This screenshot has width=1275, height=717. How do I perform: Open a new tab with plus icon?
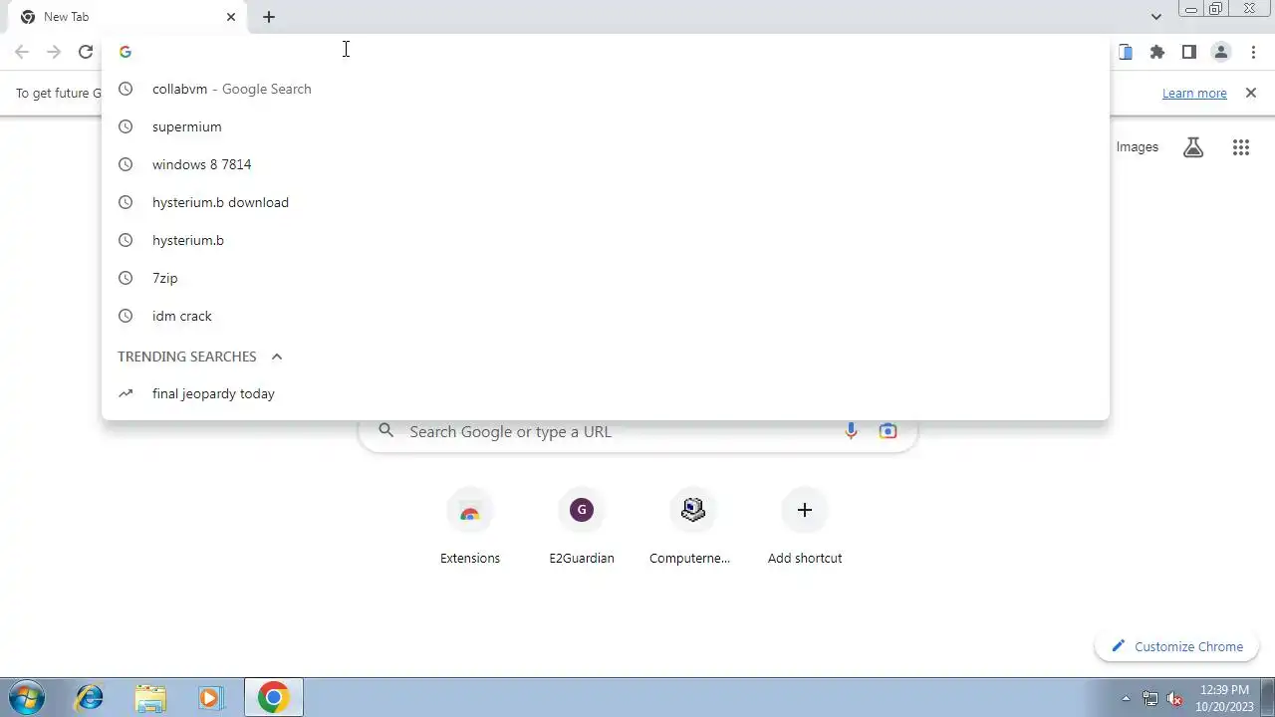pyautogui.click(x=269, y=17)
